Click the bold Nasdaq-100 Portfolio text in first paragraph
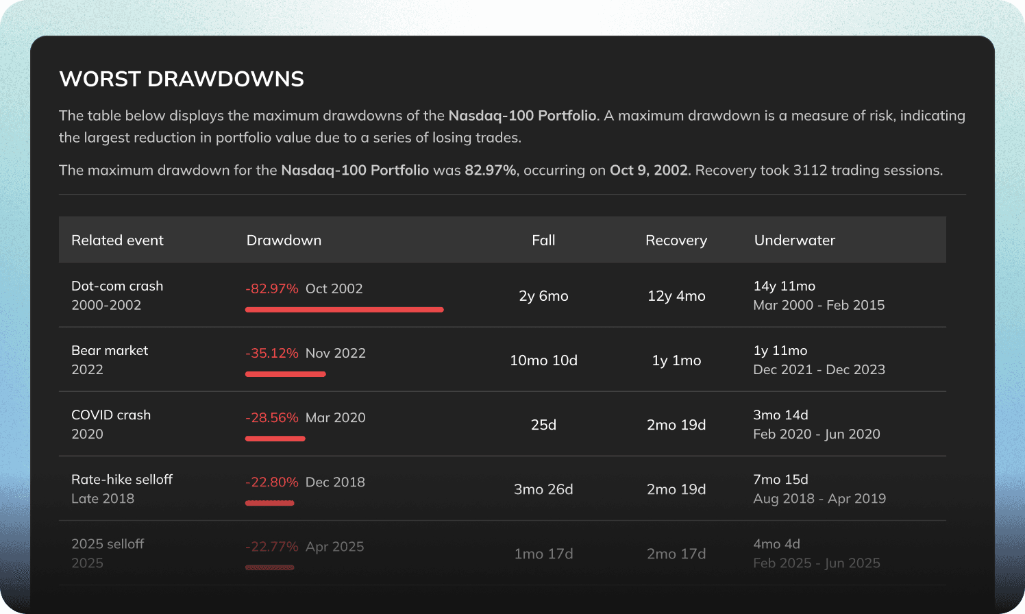This screenshot has height=614, width=1025. [x=523, y=116]
